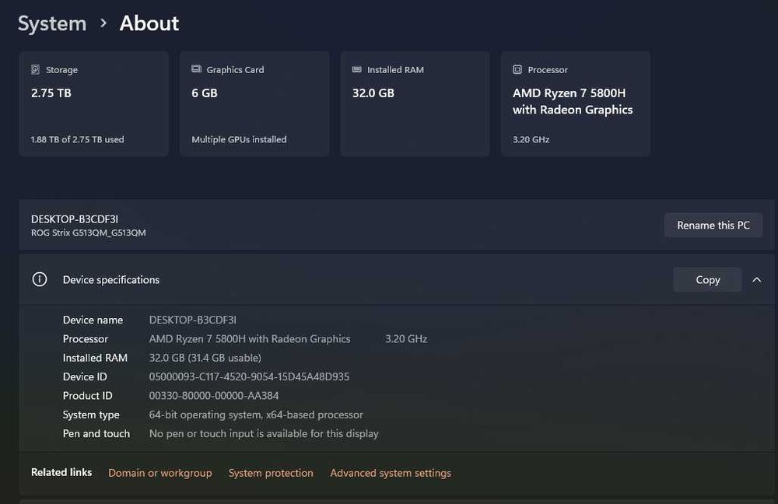The image size is (778, 504).
Task: Click the 'Installed RAM' specification label
Action: [95, 358]
